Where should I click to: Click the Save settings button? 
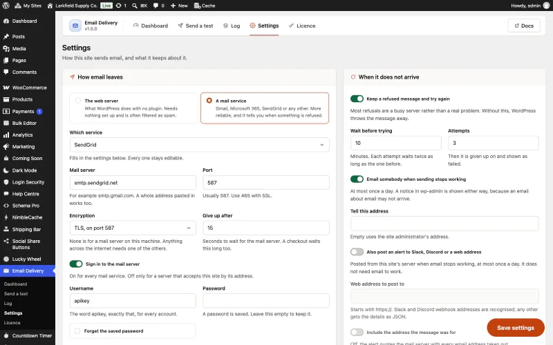tap(516, 328)
